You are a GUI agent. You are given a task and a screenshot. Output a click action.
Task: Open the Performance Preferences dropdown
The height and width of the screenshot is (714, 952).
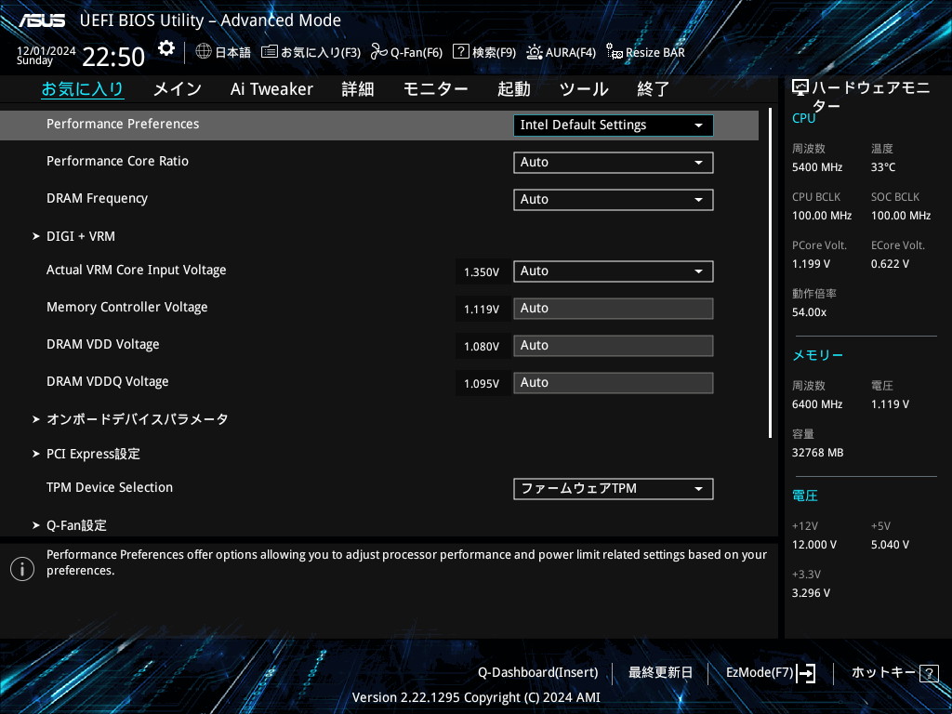[614, 126]
